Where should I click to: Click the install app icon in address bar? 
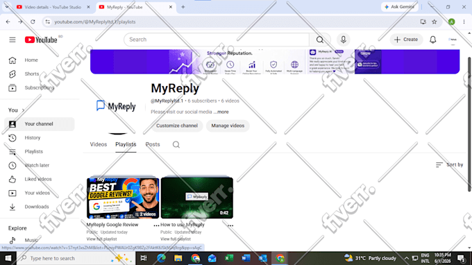click(423, 22)
